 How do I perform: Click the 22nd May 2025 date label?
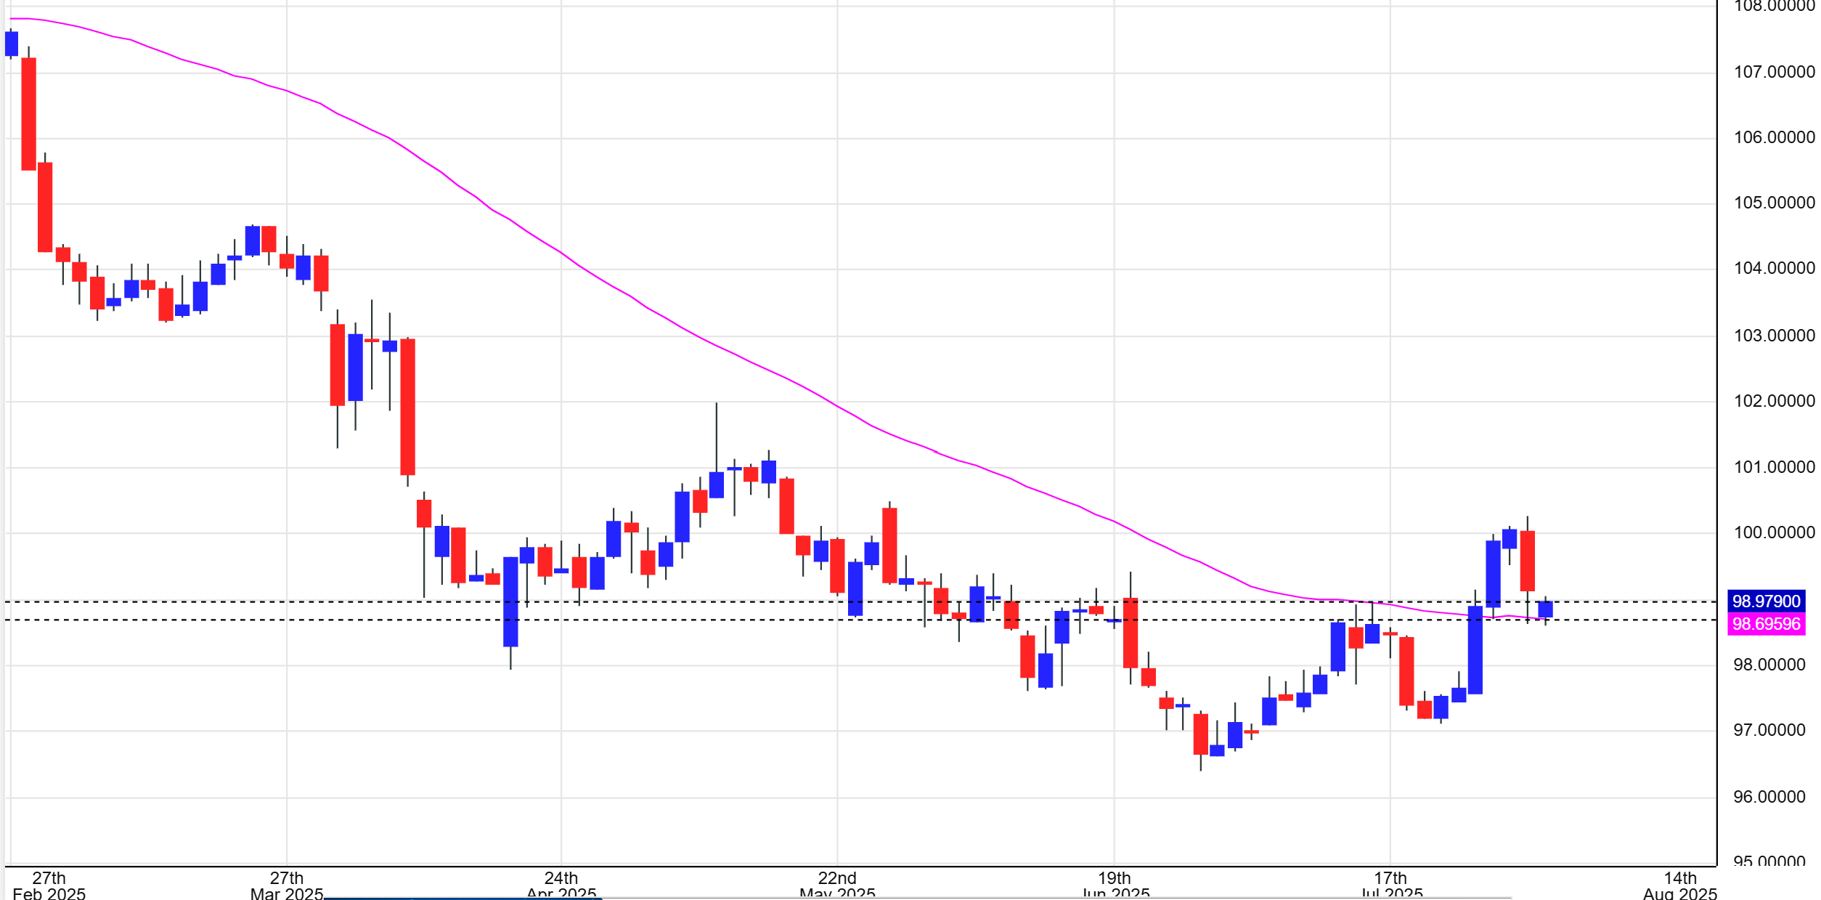[837, 885]
